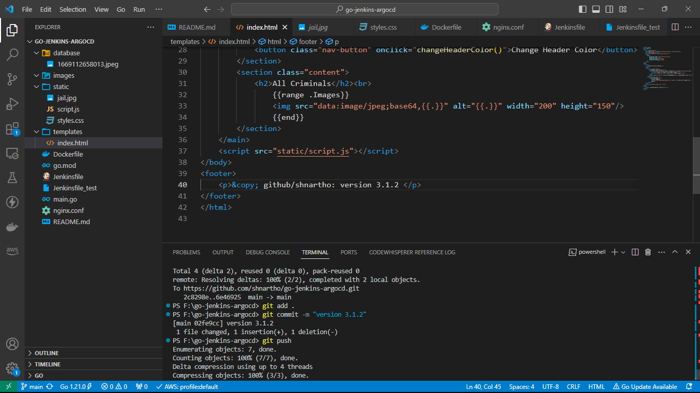Collapse the database folder

coord(36,53)
